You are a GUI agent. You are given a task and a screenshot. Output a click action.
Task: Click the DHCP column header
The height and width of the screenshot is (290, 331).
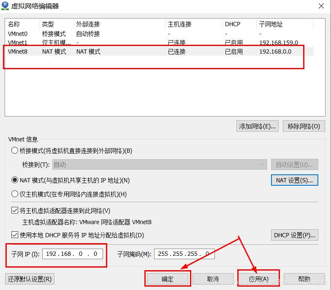[x=239, y=24]
